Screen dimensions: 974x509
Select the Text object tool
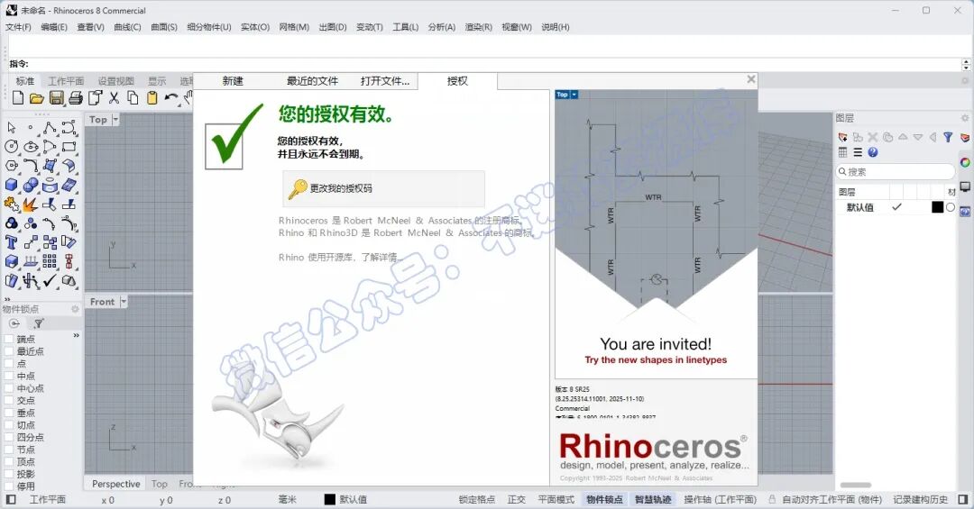(x=11, y=242)
